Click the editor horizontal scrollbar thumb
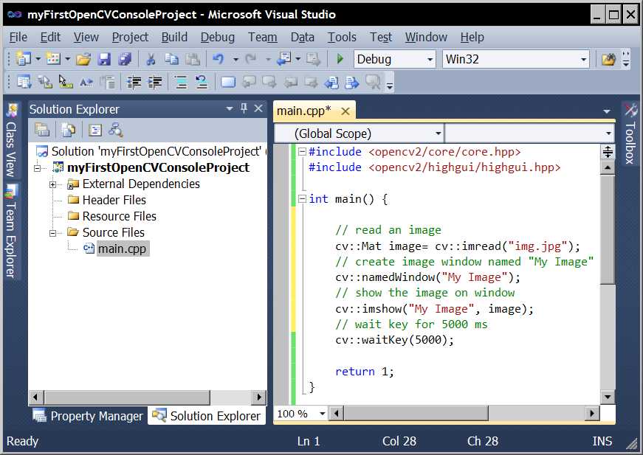This screenshot has height=455, width=643. (416, 413)
